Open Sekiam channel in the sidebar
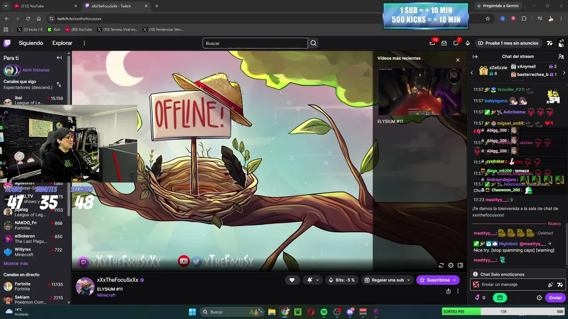 click(x=33, y=300)
